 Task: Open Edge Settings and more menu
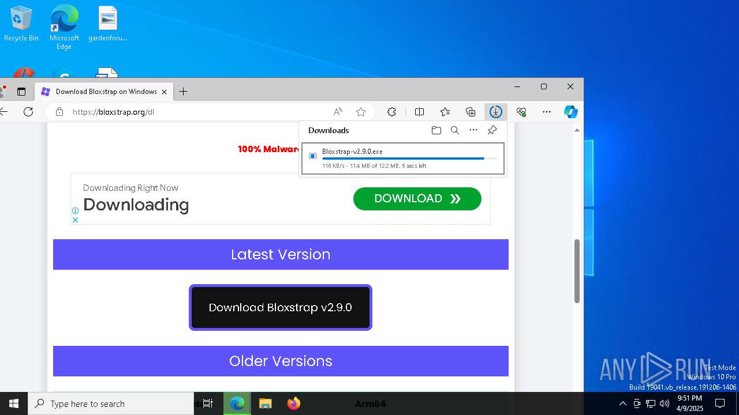[x=547, y=112]
